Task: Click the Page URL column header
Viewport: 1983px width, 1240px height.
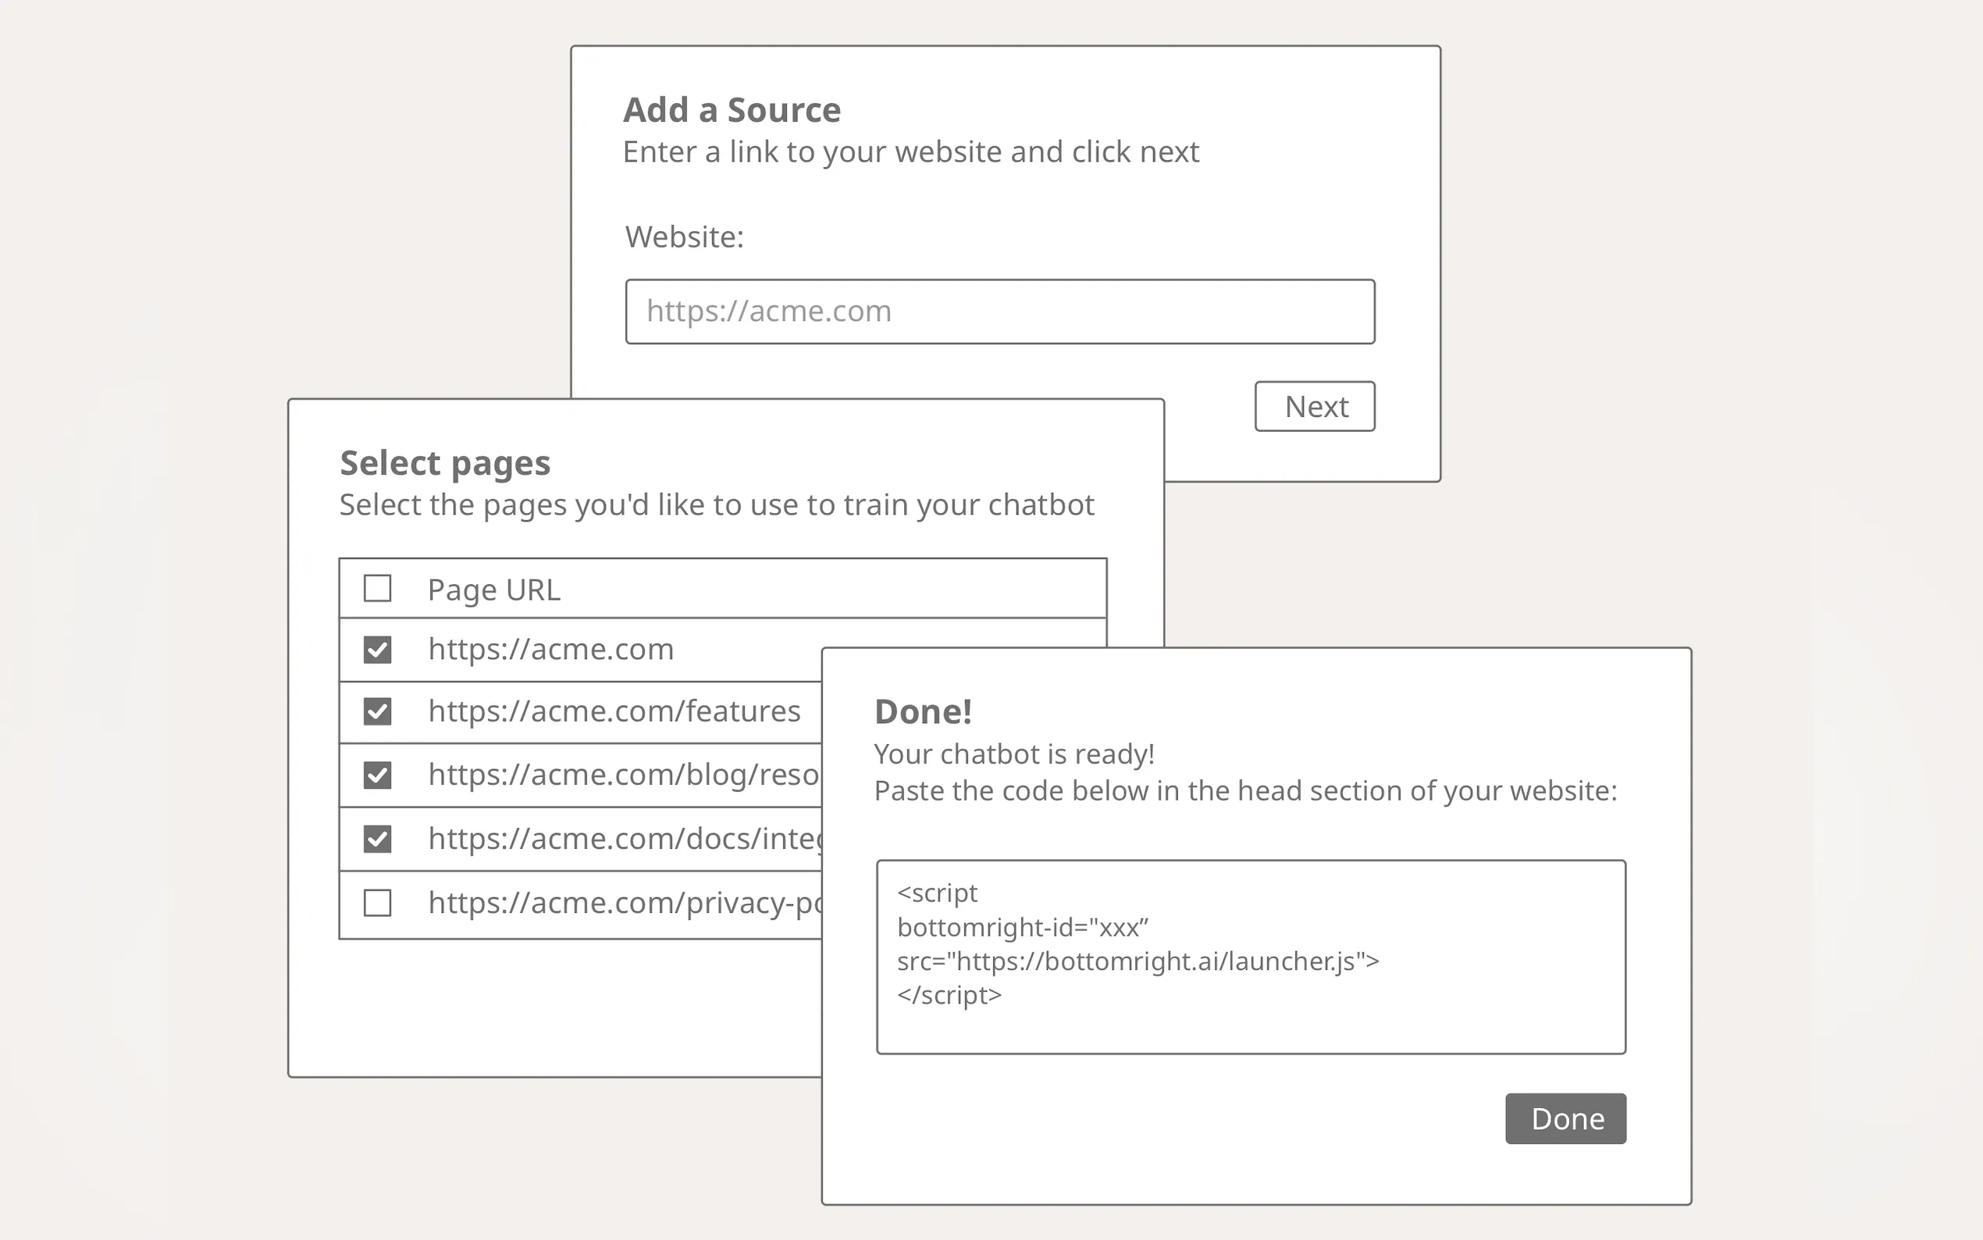Action: 493,590
